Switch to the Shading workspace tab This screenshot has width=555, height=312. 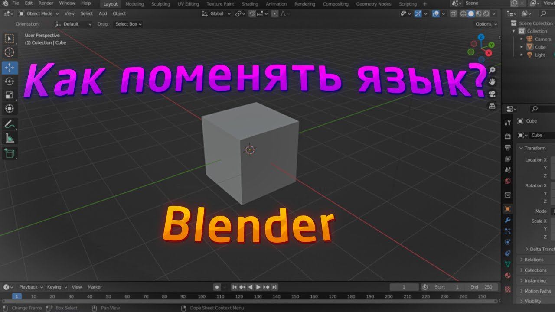250,4
